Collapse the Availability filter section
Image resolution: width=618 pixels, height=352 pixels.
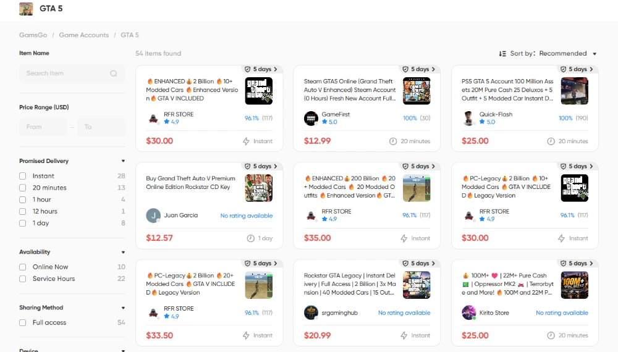tap(124, 252)
